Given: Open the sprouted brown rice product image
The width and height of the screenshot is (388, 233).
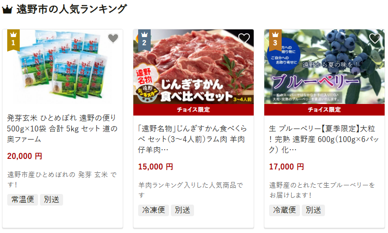Looking at the screenshot, I should pyautogui.click(x=63, y=66).
